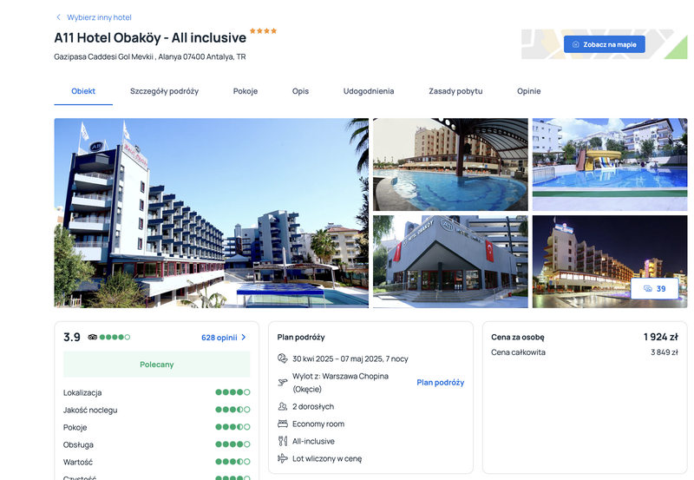694x480 pixels.
Task: Click the 30 kwi 2025 – 07 maj 2025 dates text
Action: point(350,358)
